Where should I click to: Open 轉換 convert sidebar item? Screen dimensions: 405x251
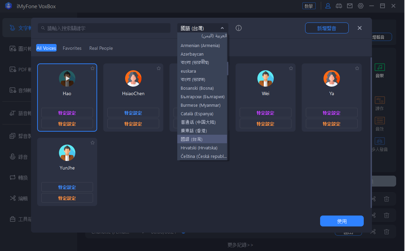19,178
